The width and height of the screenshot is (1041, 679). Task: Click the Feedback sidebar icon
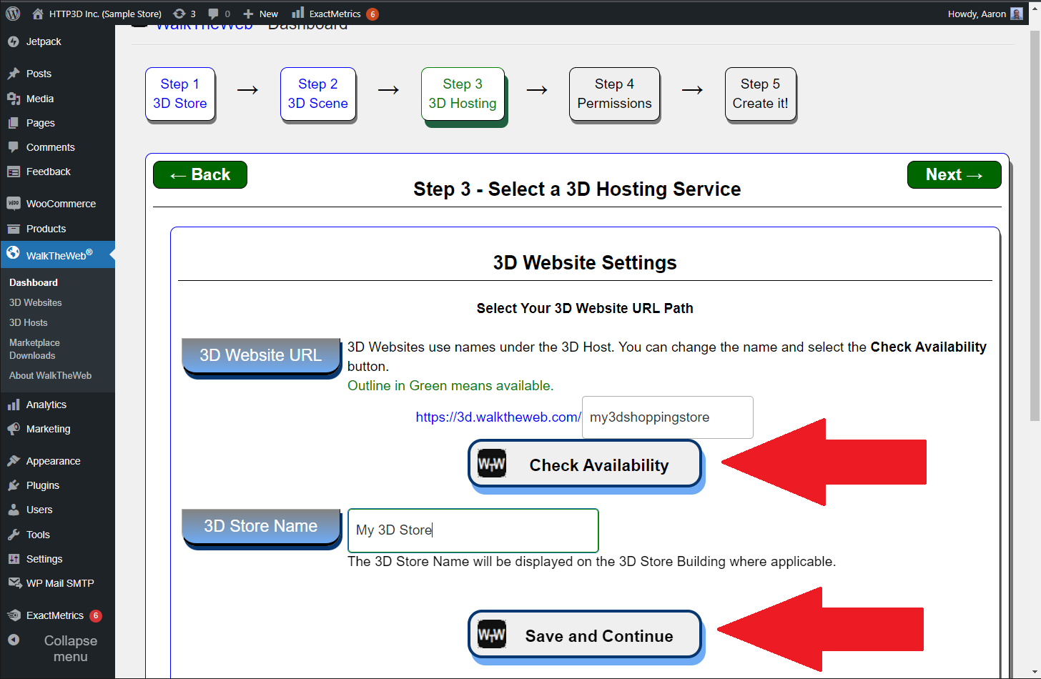coord(13,172)
